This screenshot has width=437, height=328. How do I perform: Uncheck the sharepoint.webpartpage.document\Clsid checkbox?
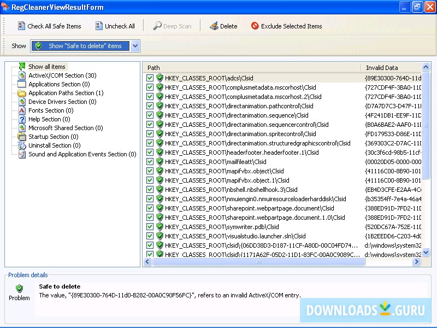click(x=150, y=208)
